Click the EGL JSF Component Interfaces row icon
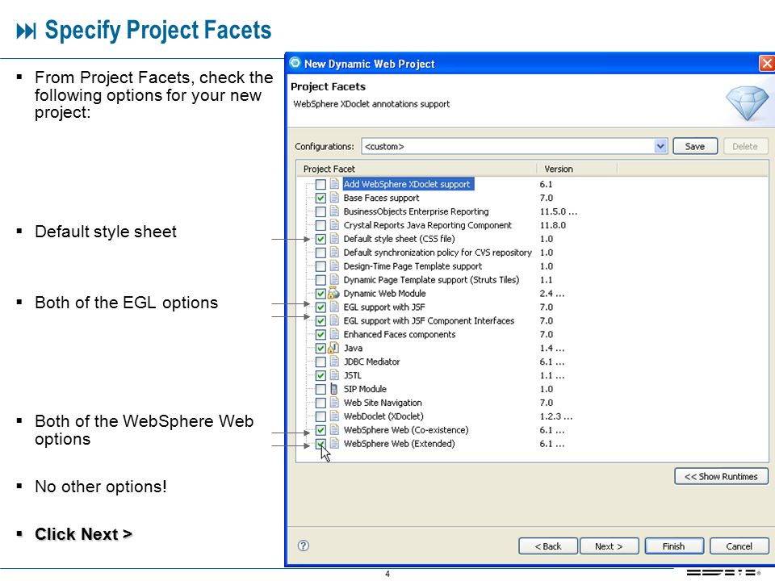 point(334,320)
